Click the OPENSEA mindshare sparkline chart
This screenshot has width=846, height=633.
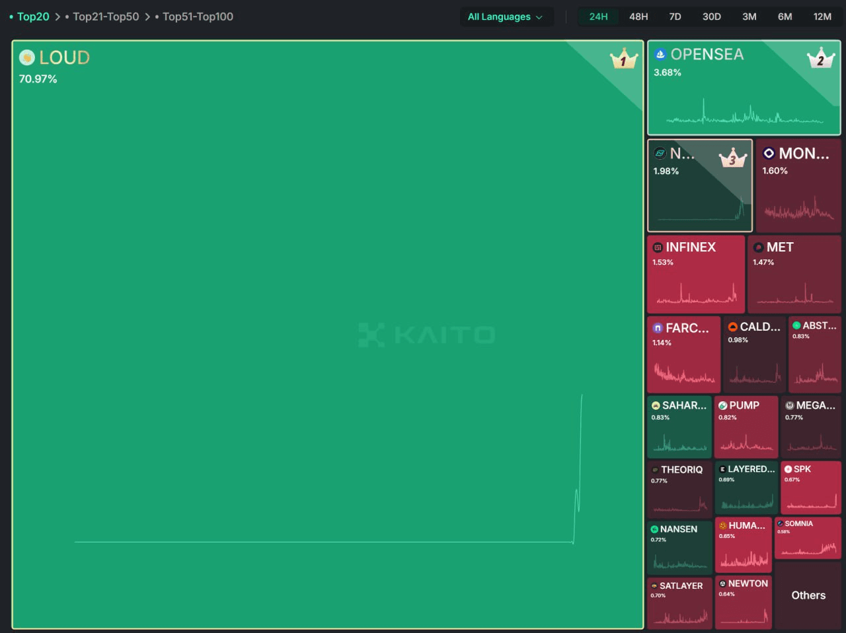tap(744, 112)
